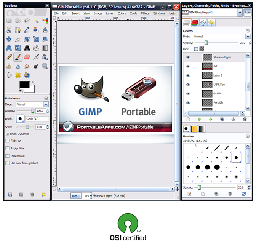The height and width of the screenshot is (243, 256).
Task: Click the Auto button in Layers dock
Action: (x=248, y=13)
